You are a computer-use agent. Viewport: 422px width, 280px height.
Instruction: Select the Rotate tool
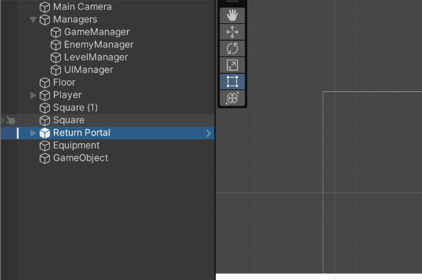pyautogui.click(x=232, y=49)
